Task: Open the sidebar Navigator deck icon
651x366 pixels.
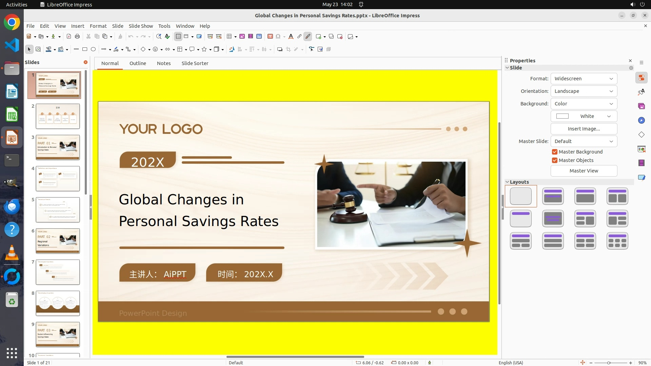Action: point(641,121)
